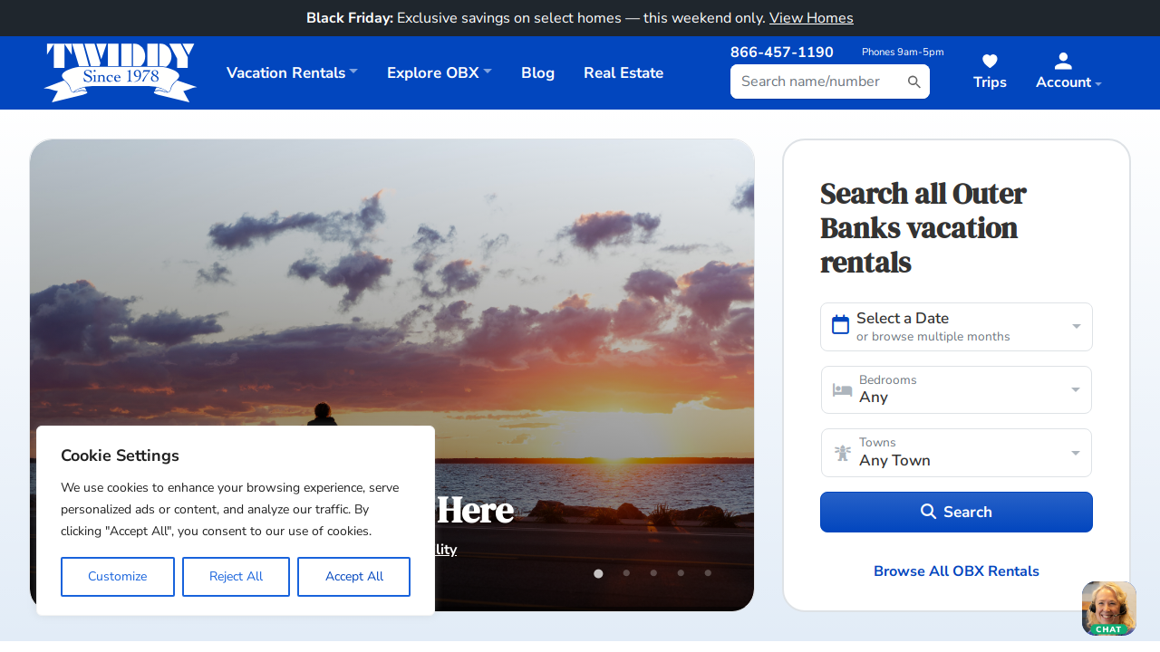
Task: Click the Twiddy Since 1978 logo
Action: coord(121,72)
